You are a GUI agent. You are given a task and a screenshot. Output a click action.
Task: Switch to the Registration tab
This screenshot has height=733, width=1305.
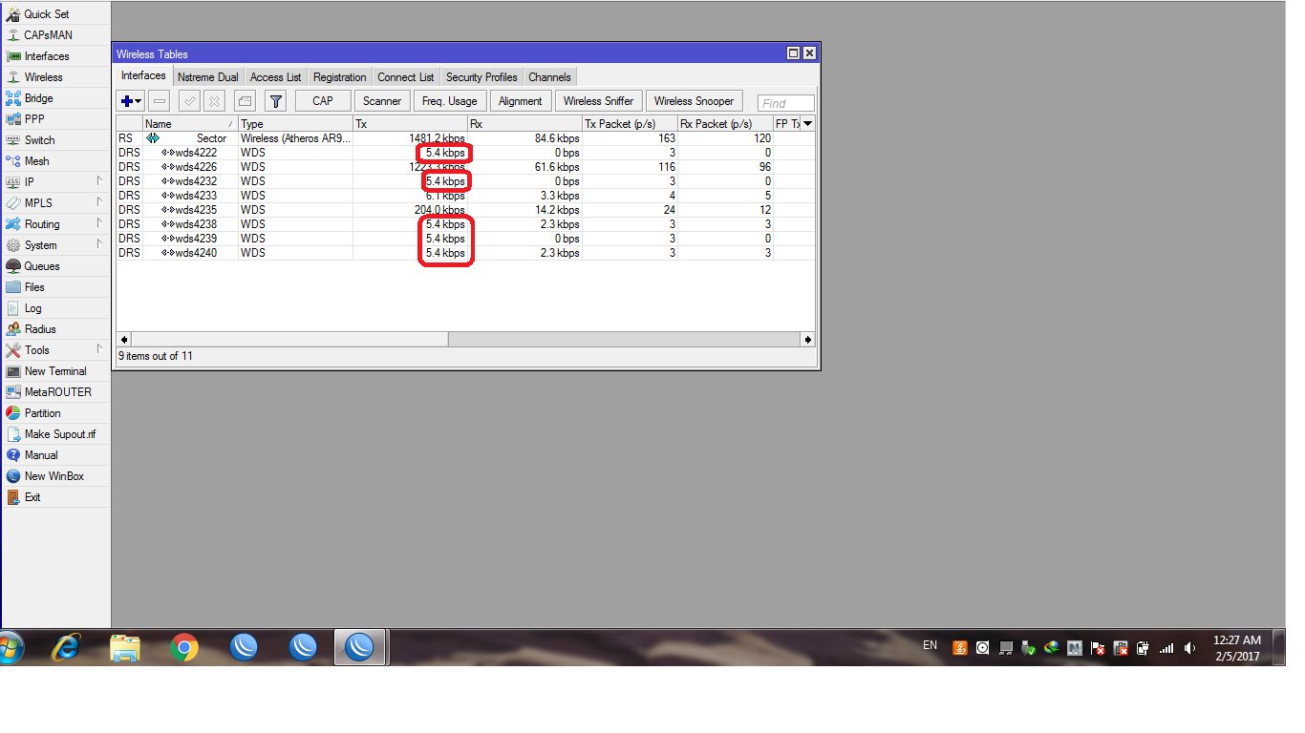[340, 77]
